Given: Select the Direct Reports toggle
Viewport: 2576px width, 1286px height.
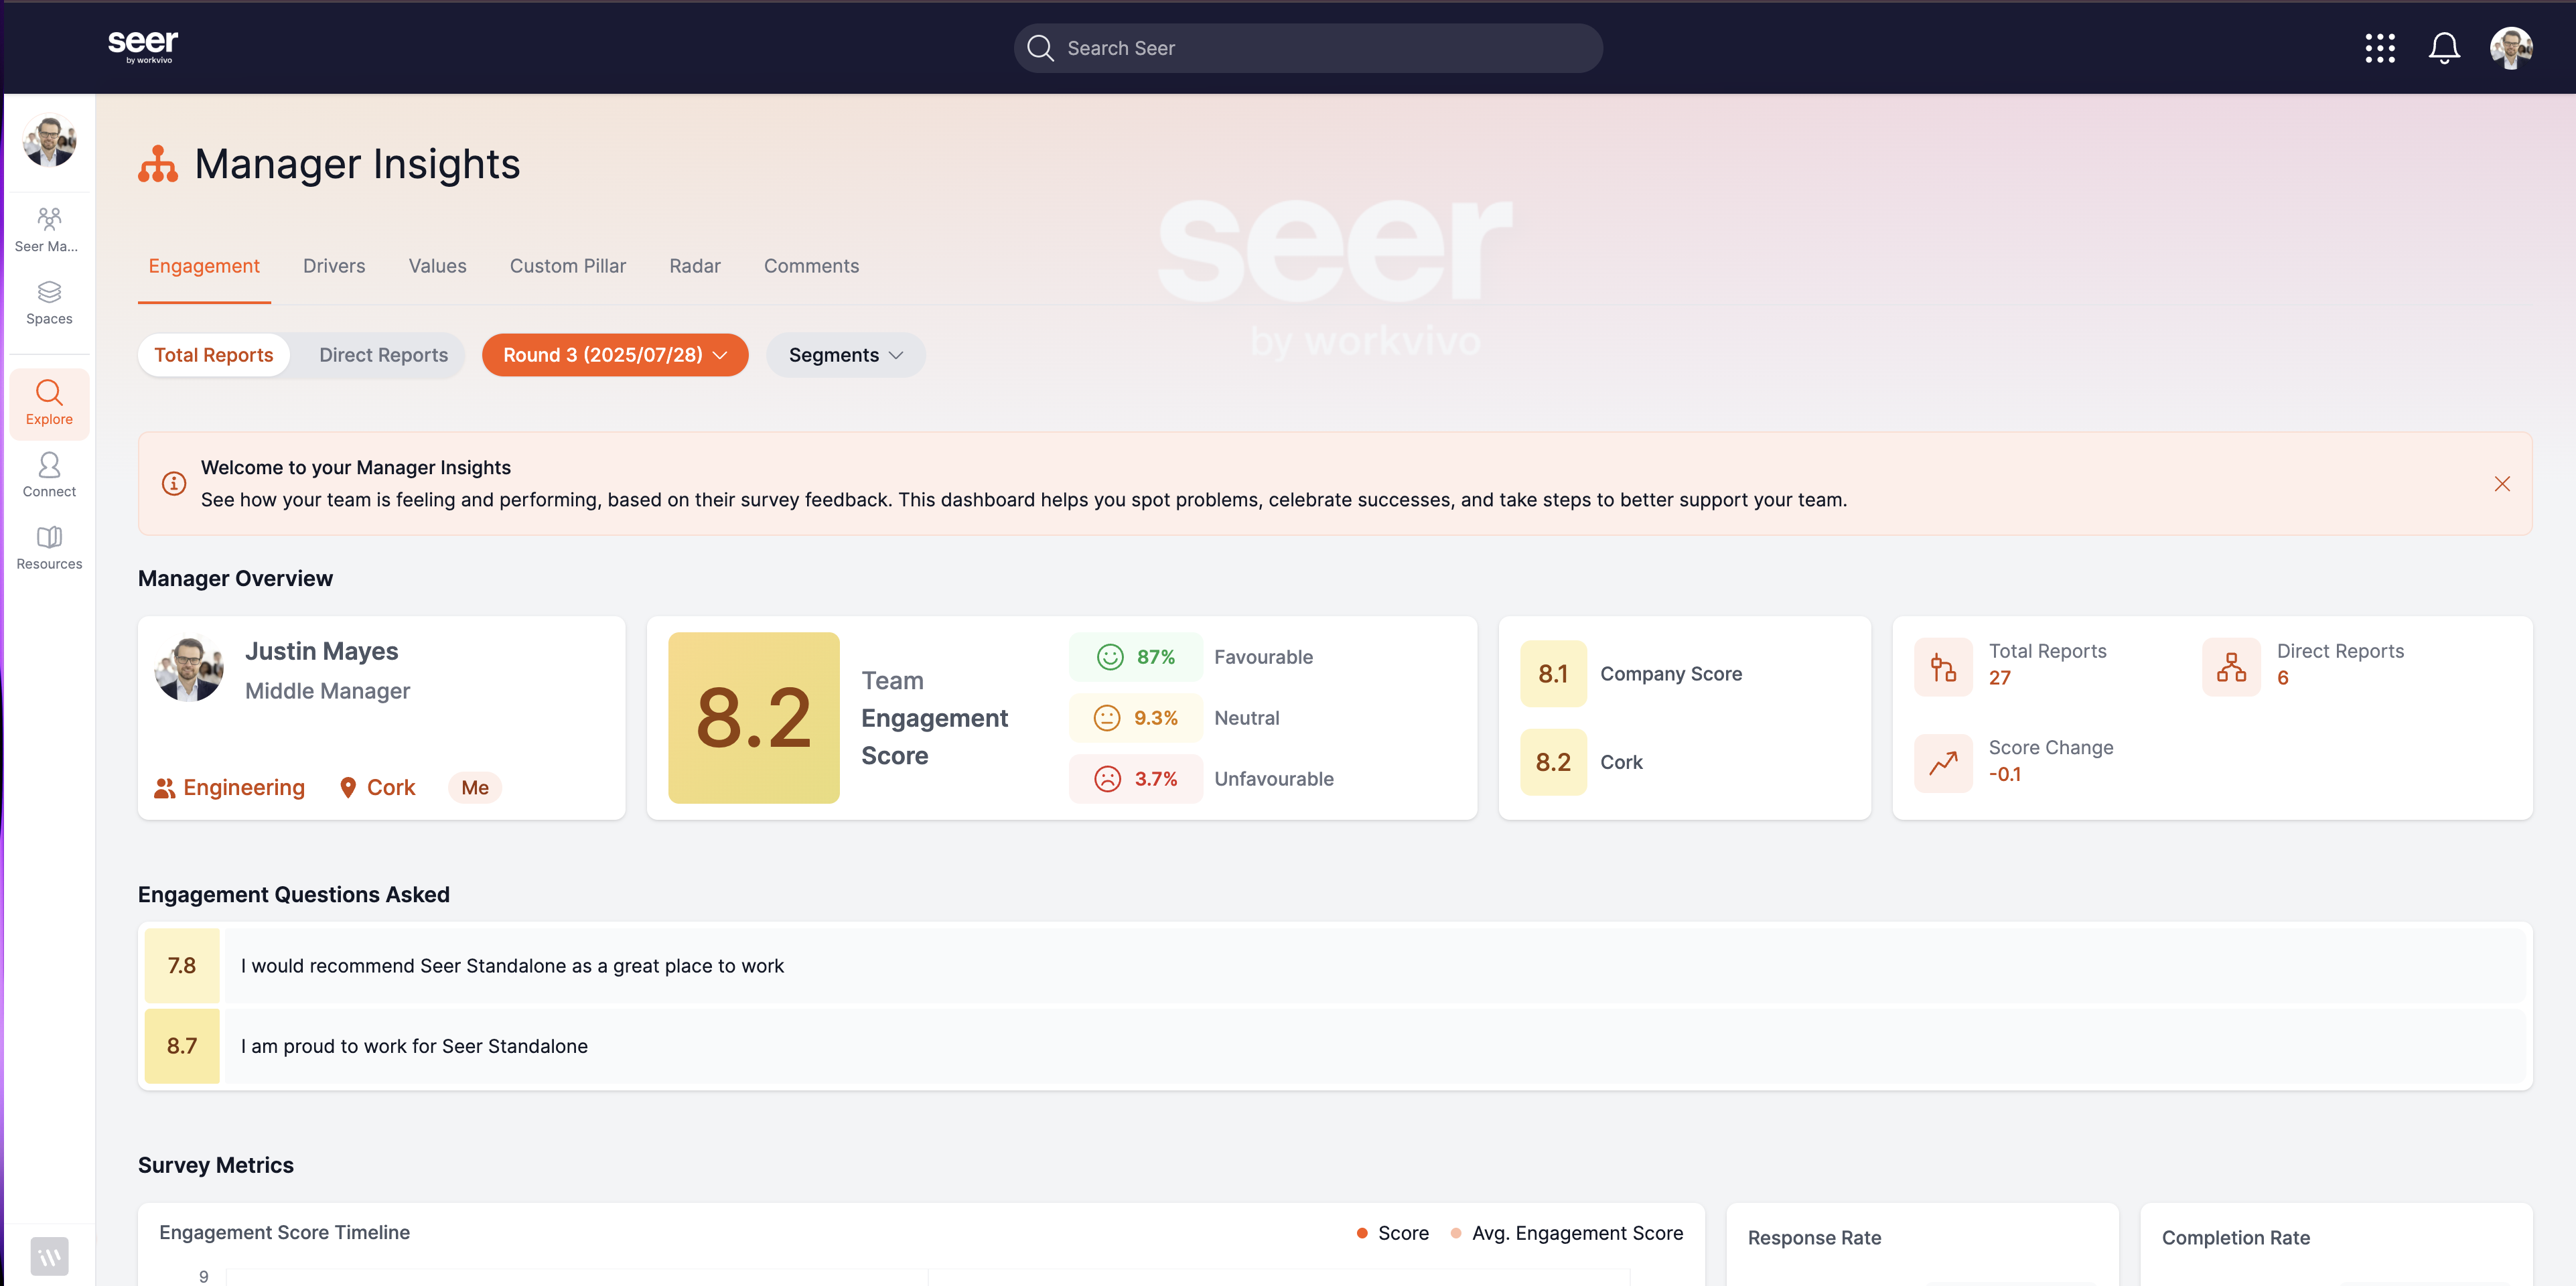Looking at the screenshot, I should pos(383,355).
